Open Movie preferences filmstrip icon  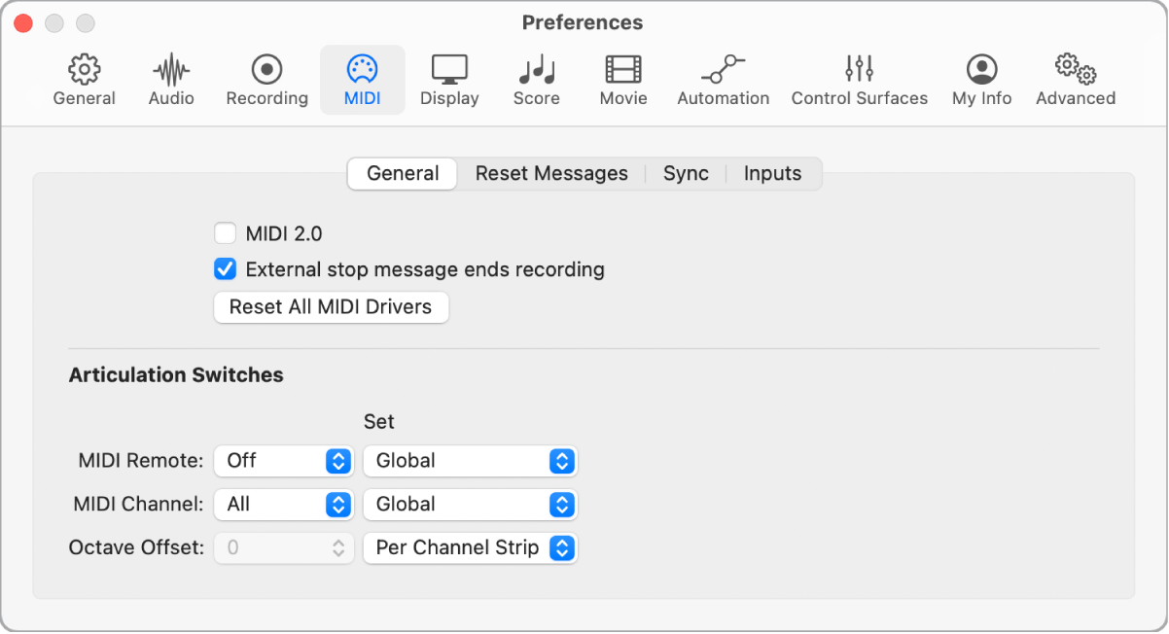click(623, 70)
